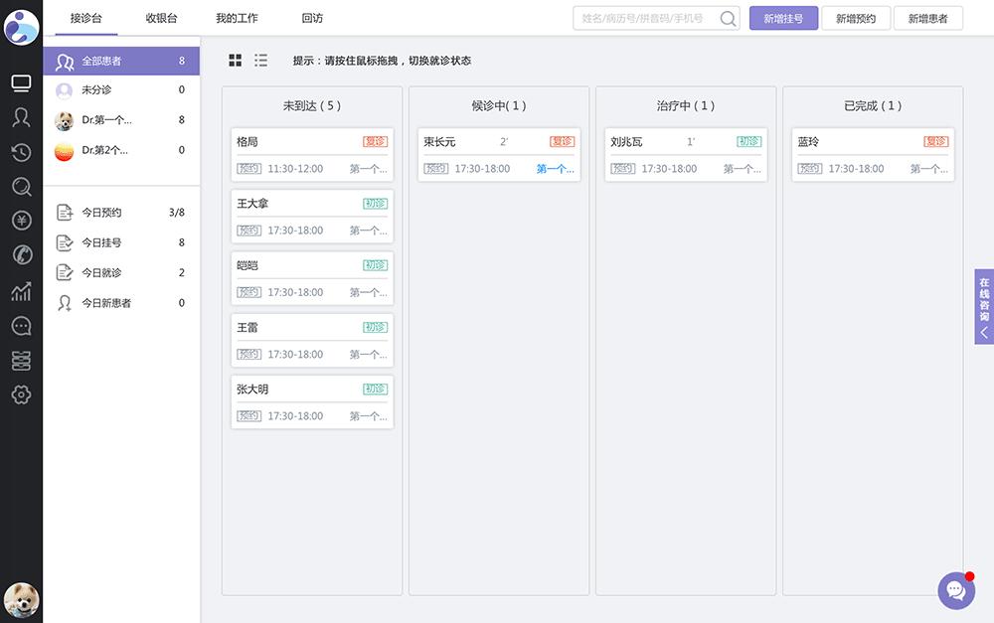Click the 新增挂号 button
Viewport: 994px width, 623px height.
783,18
